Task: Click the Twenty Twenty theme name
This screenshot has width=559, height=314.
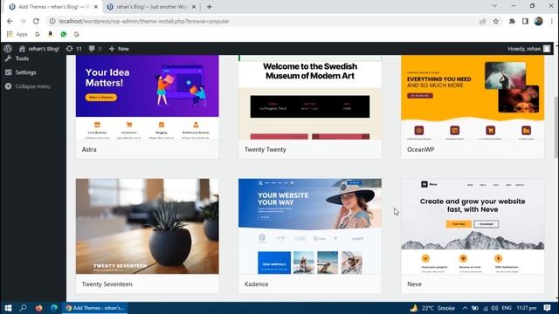Action: [x=266, y=149]
